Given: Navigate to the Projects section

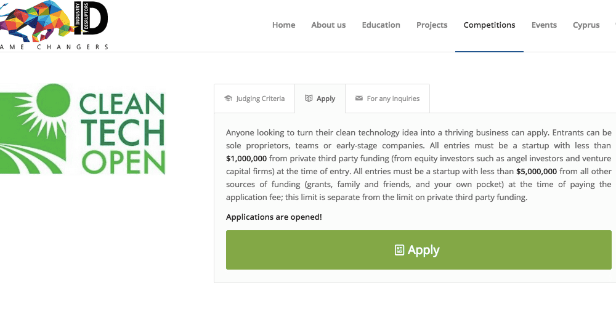Looking at the screenshot, I should (x=432, y=25).
